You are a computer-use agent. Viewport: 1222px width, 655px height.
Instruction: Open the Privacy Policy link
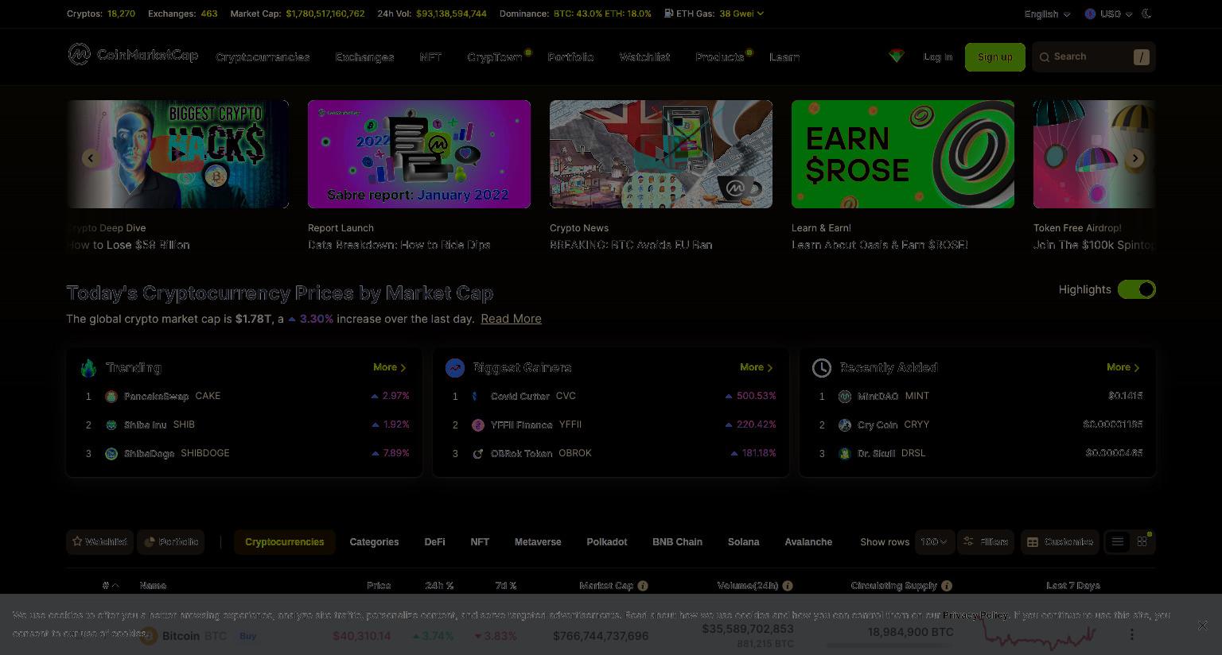(x=975, y=615)
